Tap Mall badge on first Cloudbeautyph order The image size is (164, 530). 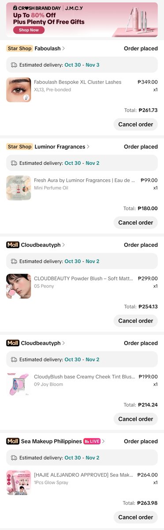tap(13, 245)
